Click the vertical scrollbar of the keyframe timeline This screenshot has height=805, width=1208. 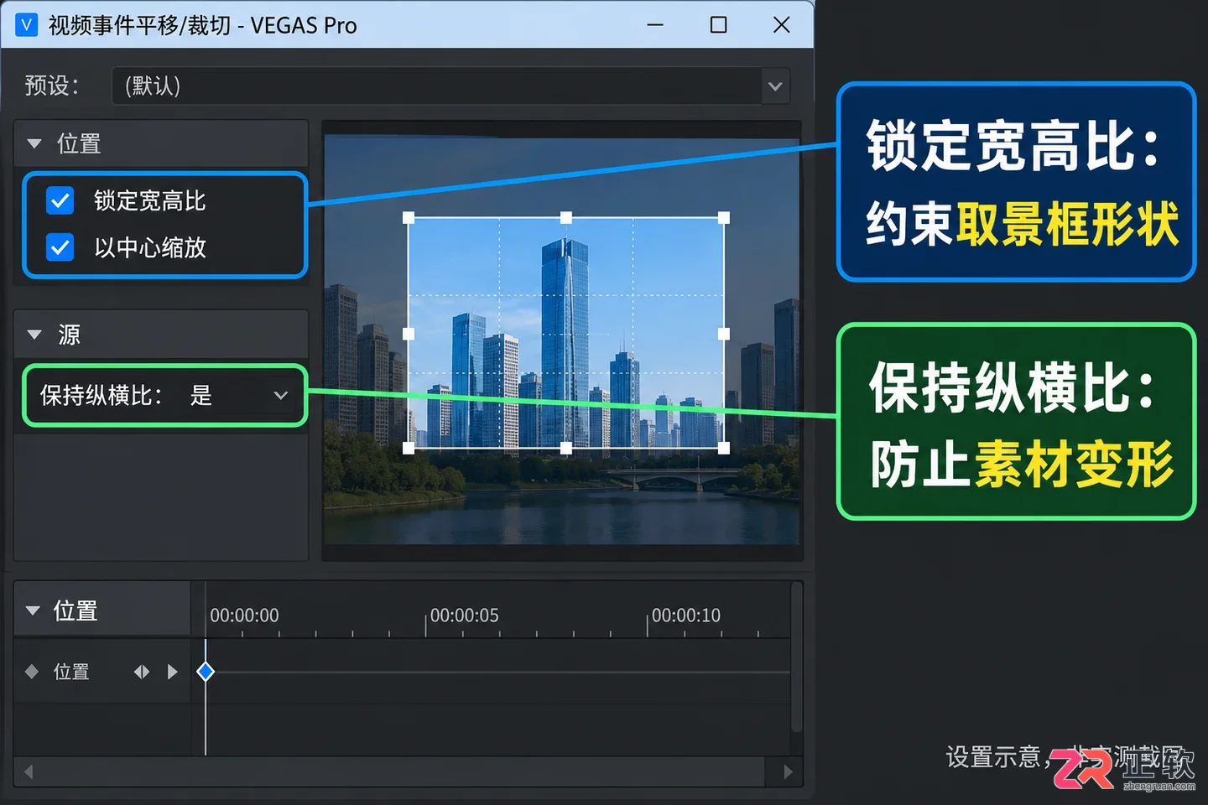click(796, 657)
